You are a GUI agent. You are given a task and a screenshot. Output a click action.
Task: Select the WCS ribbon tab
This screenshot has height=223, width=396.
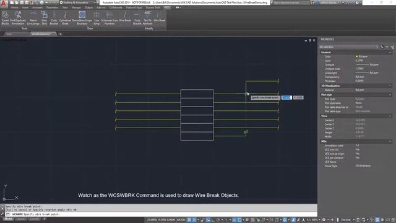[167, 7]
